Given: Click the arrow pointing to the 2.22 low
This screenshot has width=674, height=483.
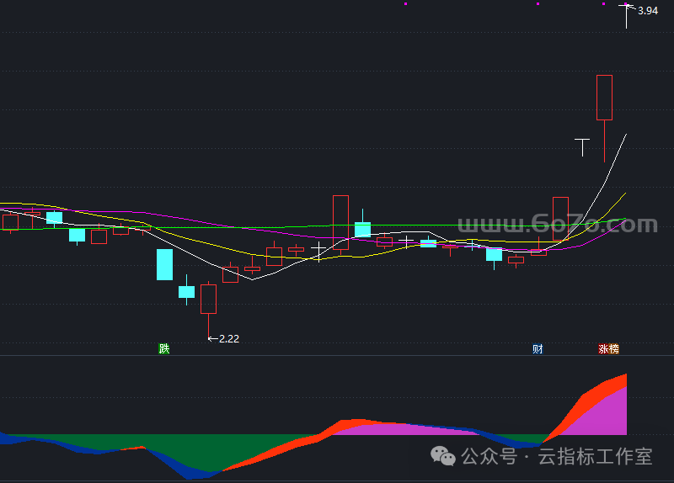Looking at the screenshot, I should pos(212,338).
